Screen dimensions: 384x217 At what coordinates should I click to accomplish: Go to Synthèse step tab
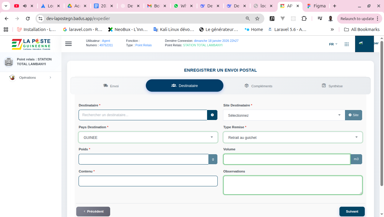pyautogui.click(x=332, y=86)
